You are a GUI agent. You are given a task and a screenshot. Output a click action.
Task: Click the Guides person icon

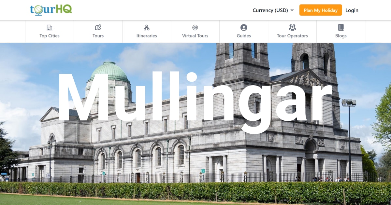[x=244, y=28]
